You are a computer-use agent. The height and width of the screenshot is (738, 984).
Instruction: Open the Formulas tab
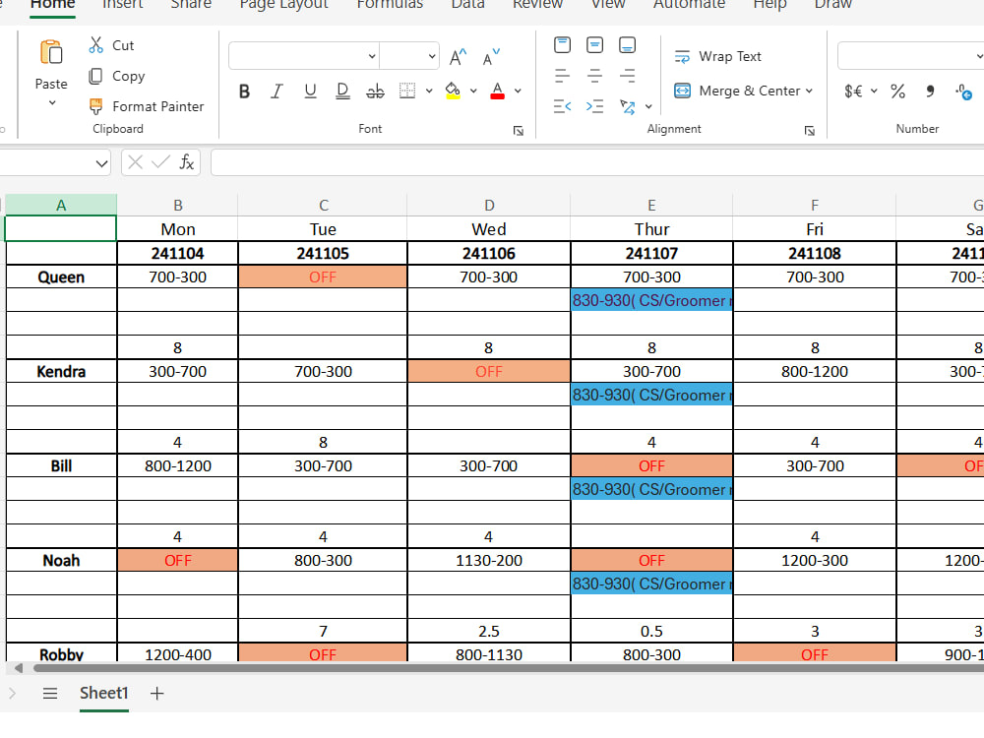tap(390, 4)
